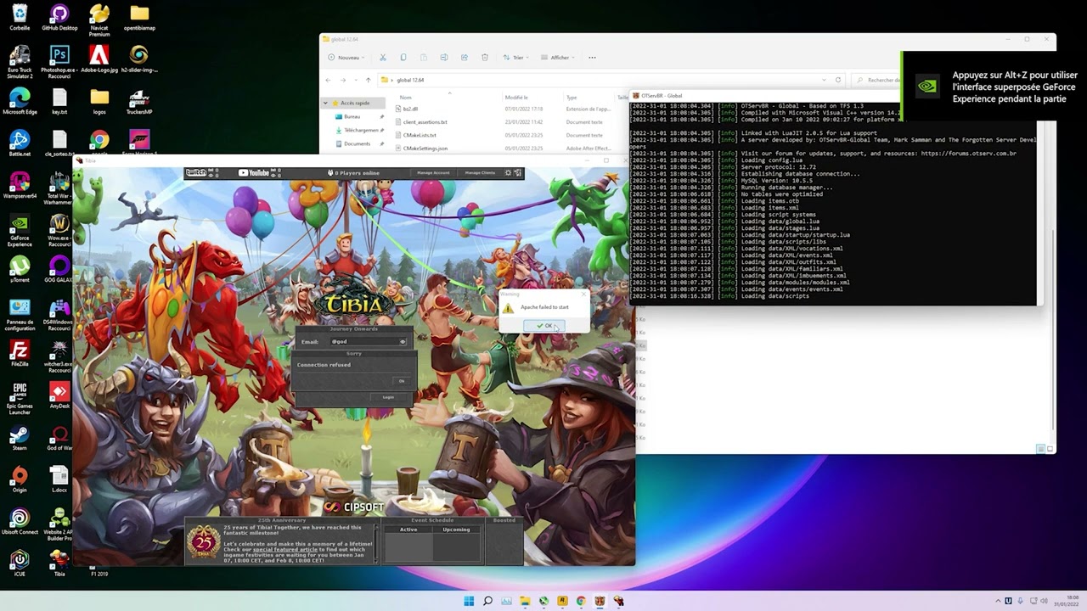Select the GeForce Experience desktop icon
Image resolution: width=1087 pixels, height=611 pixels.
19,230
